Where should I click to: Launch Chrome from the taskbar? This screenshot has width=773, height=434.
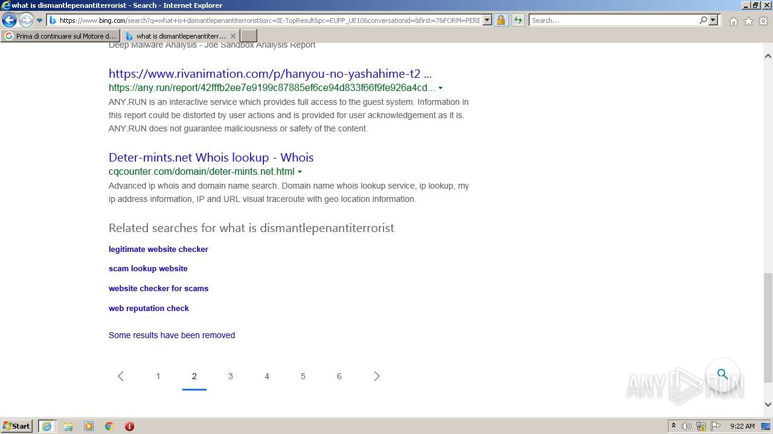[x=109, y=426]
